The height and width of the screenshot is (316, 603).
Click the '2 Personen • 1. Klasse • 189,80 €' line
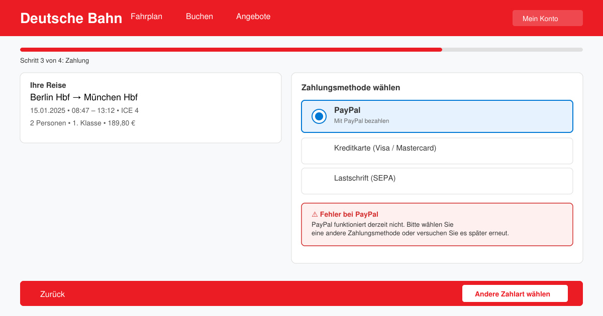coord(82,123)
